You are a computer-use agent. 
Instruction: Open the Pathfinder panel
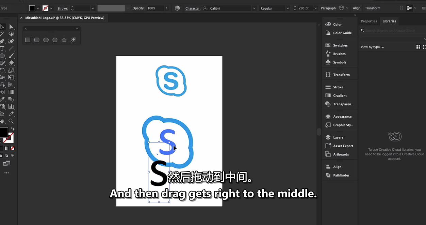(338, 175)
